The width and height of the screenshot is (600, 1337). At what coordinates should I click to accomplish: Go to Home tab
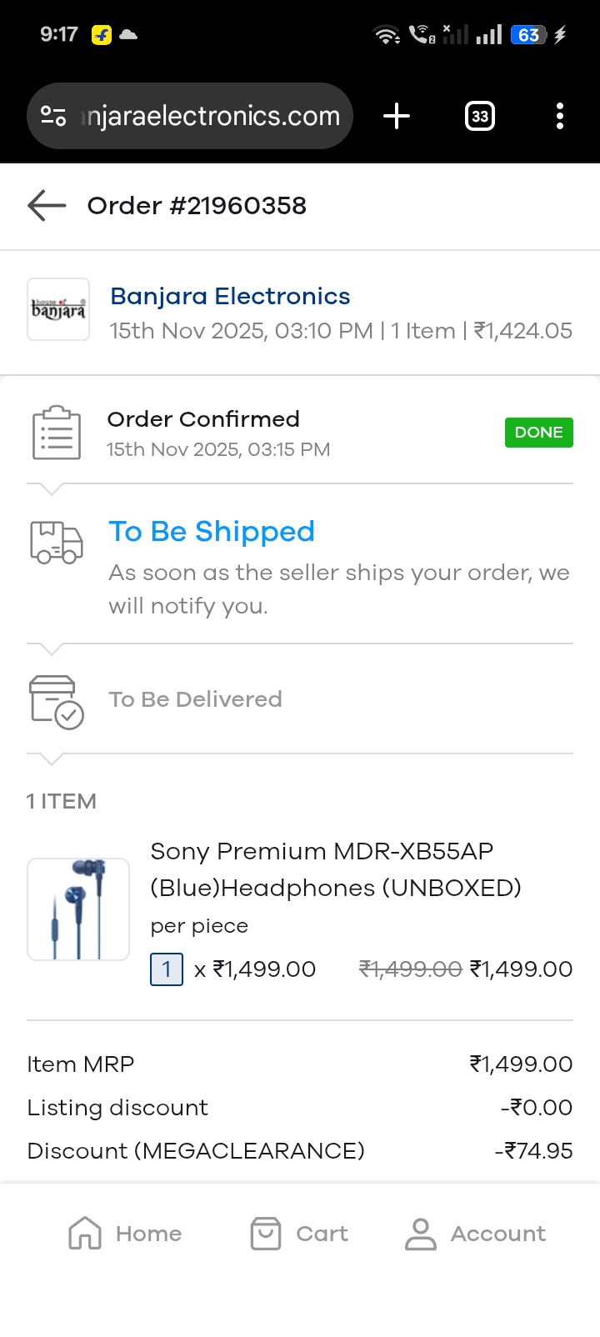pos(125,1234)
